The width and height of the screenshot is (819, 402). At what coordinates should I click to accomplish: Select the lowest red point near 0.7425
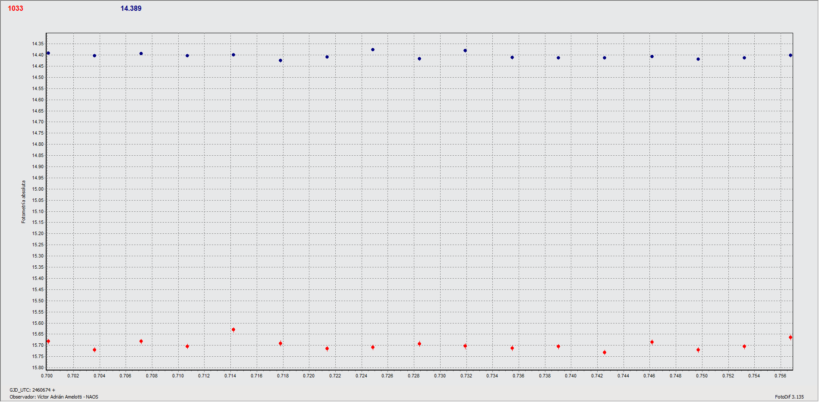click(605, 352)
